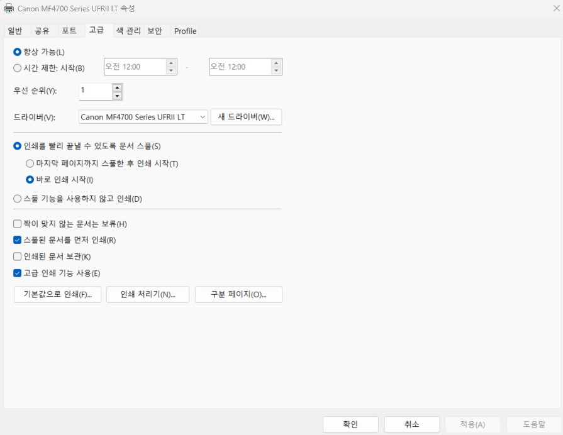Select 인쇄를 빨리 끝낼 수 있도록 문서 스풀
This screenshot has height=435, width=563.
pyautogui.click(x=17, y=146)
